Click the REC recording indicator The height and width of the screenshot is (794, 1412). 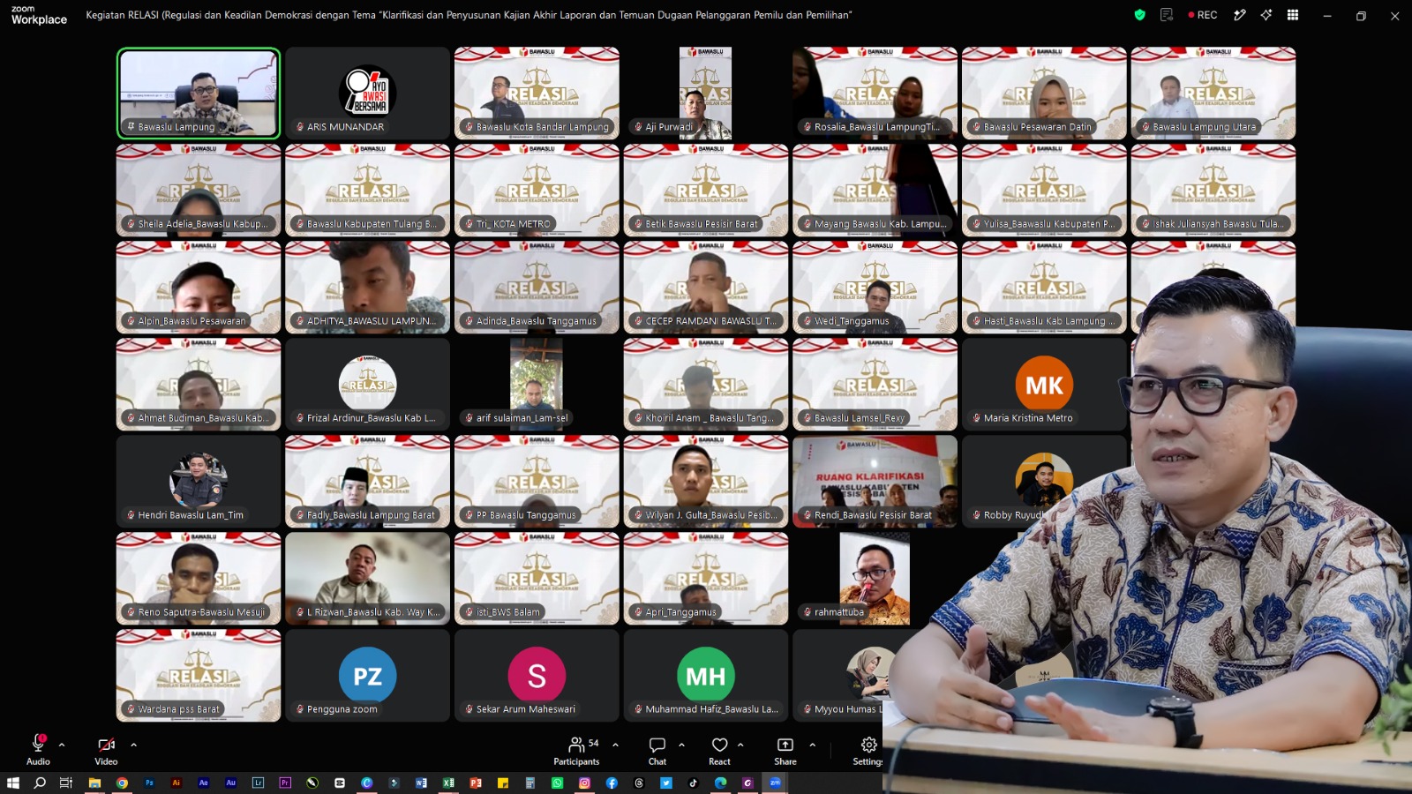1203,15
